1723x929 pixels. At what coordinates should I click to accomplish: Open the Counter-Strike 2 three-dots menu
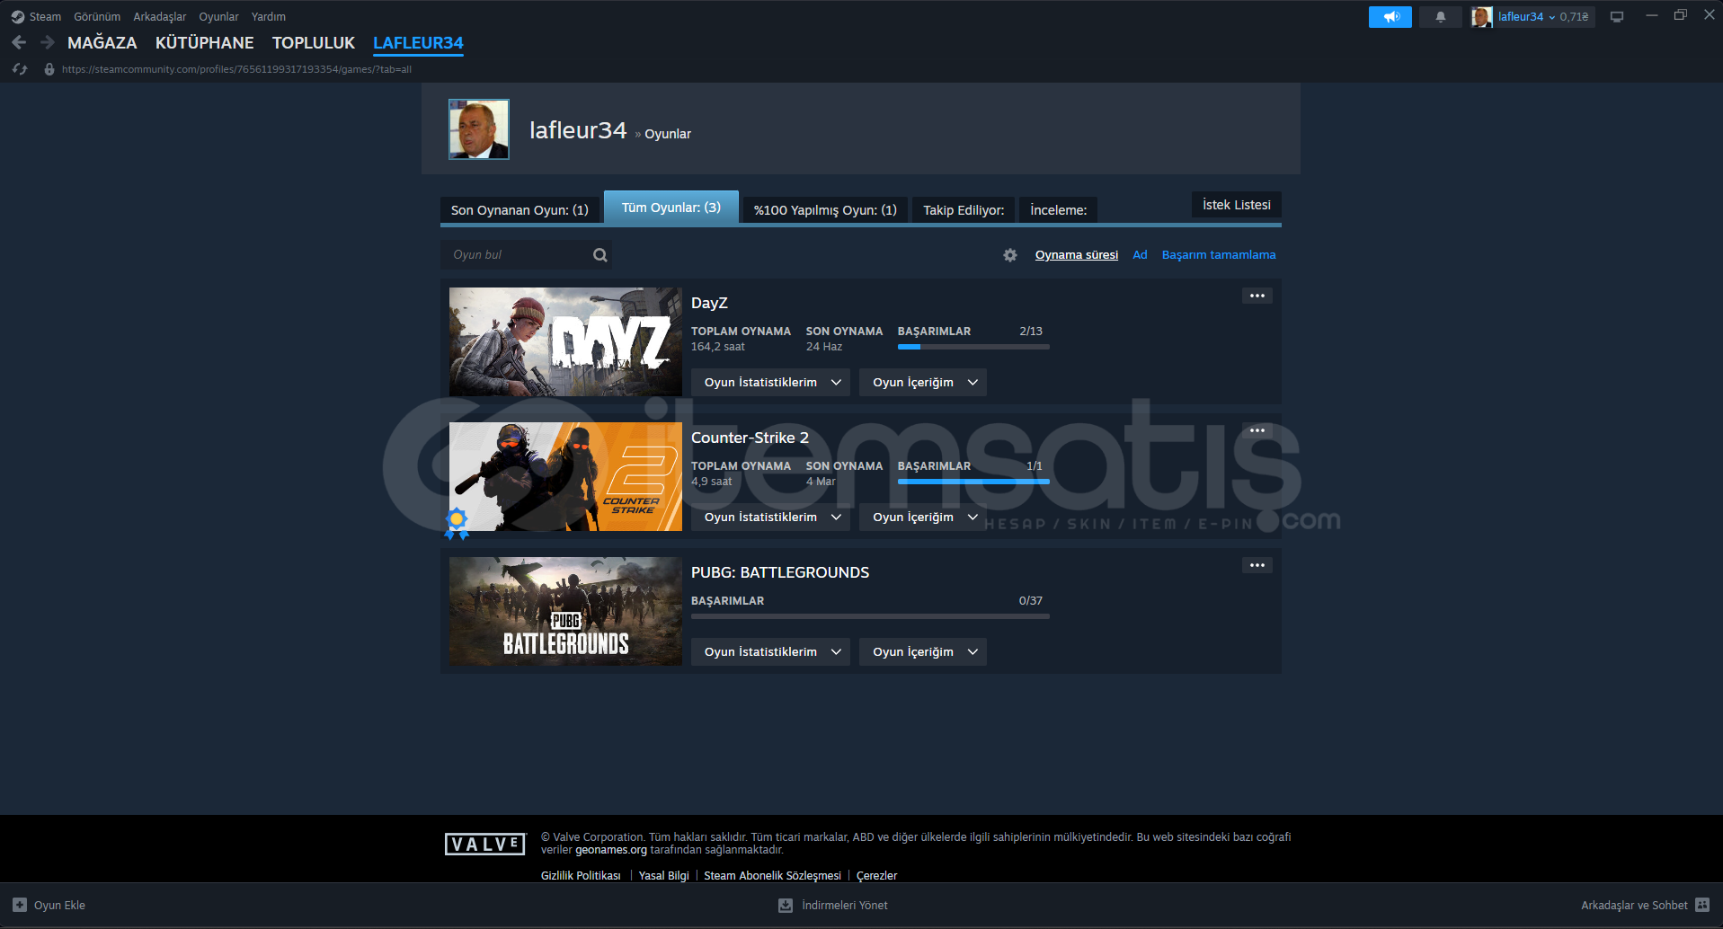(x=1257, y=430)
